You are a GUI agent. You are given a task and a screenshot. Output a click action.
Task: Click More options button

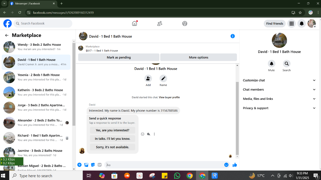[199, 57]
